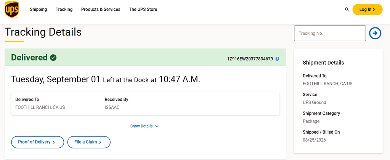This screenshot has height=160, width=390.
Task: Select tracking number 1Z916EW20377834679
Action: coord(250,59)
